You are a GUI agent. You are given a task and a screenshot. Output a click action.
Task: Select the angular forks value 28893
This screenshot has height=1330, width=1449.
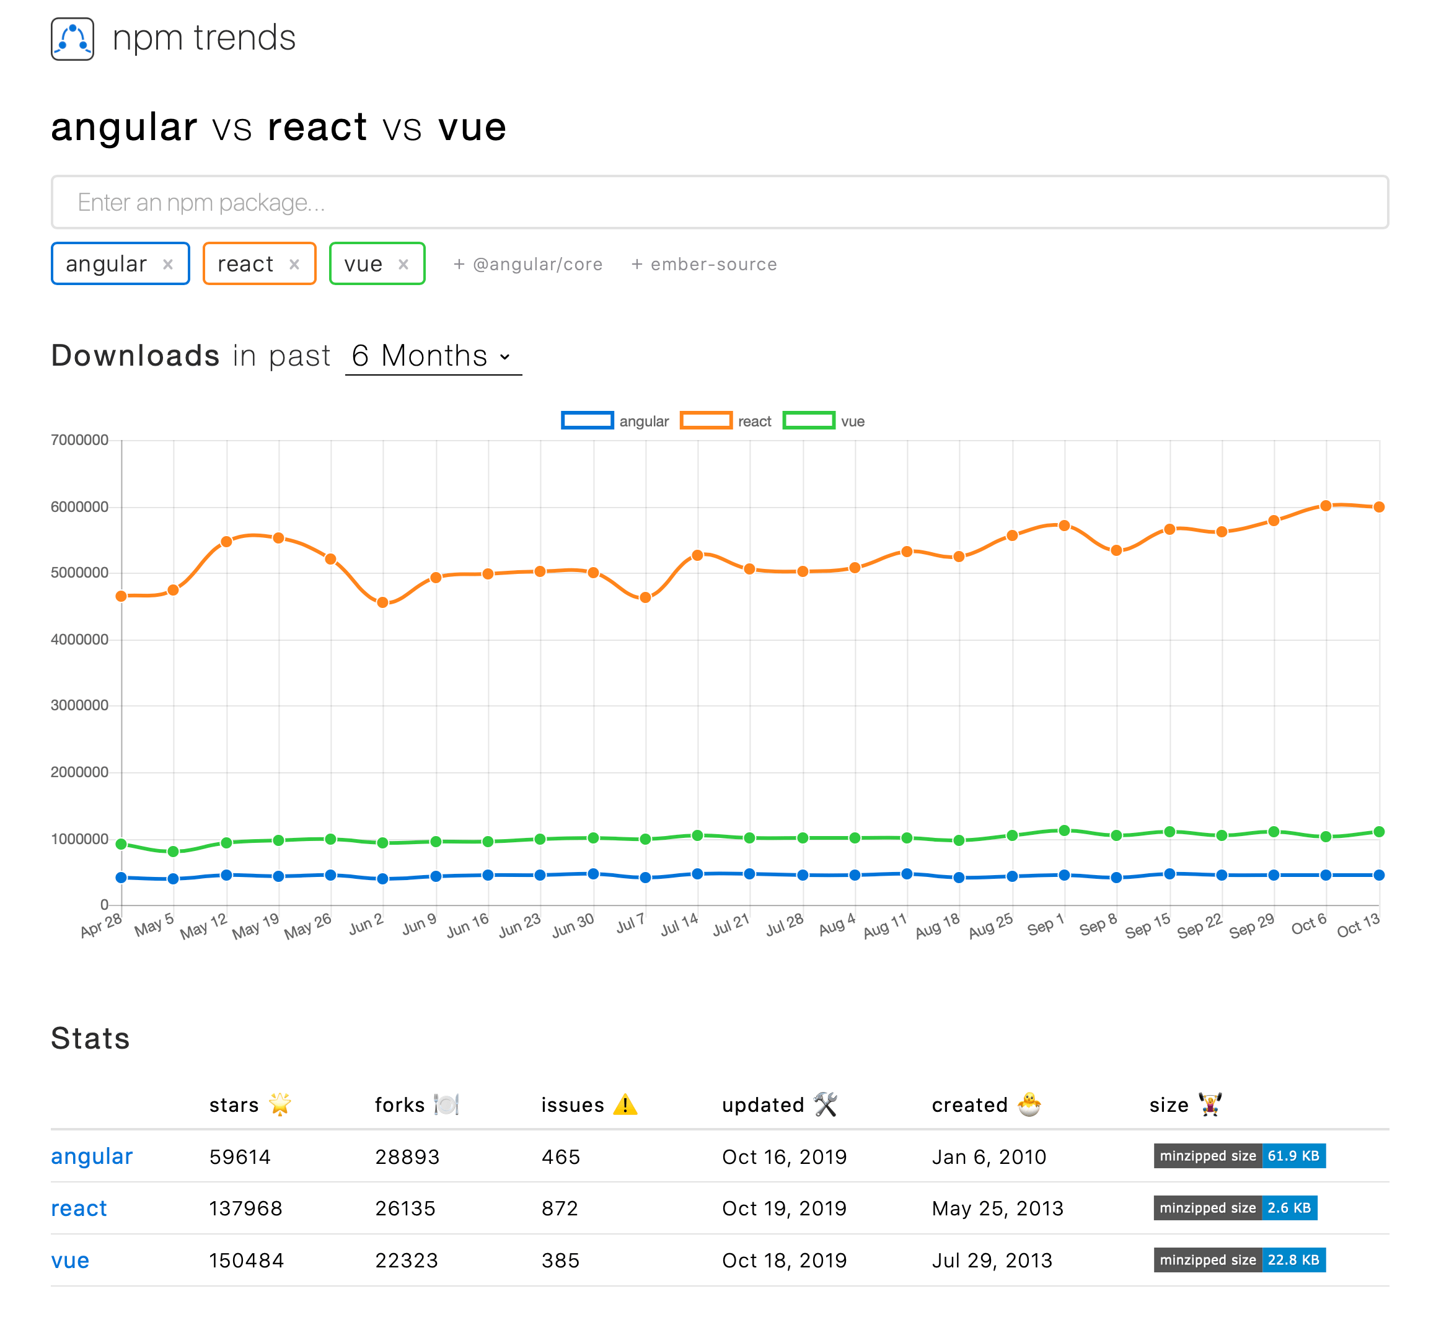pyautogui.click(x=407, y=1156)
